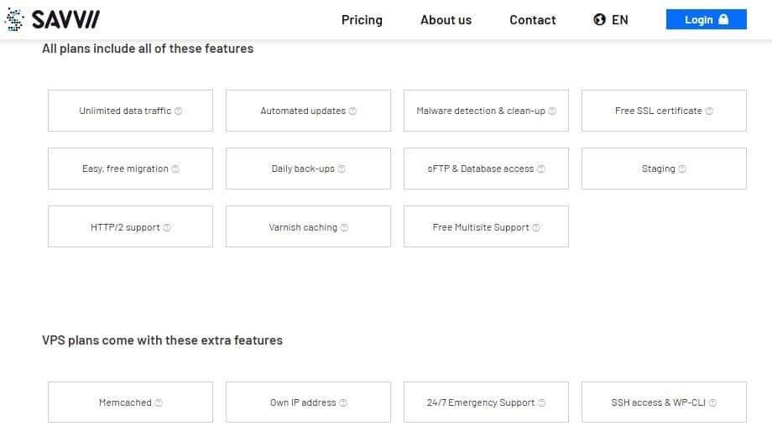Select the Malware detection & clean-up box
This screenshot has width=772, height=436.
(486, 111)
